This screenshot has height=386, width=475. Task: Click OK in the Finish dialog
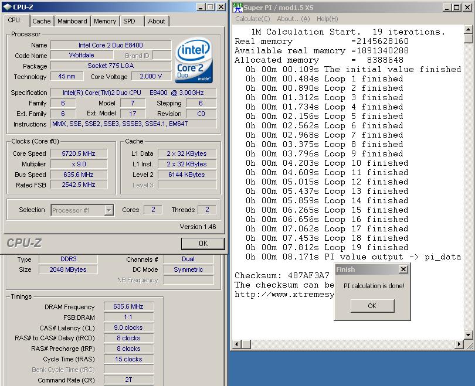click(372, 306)
